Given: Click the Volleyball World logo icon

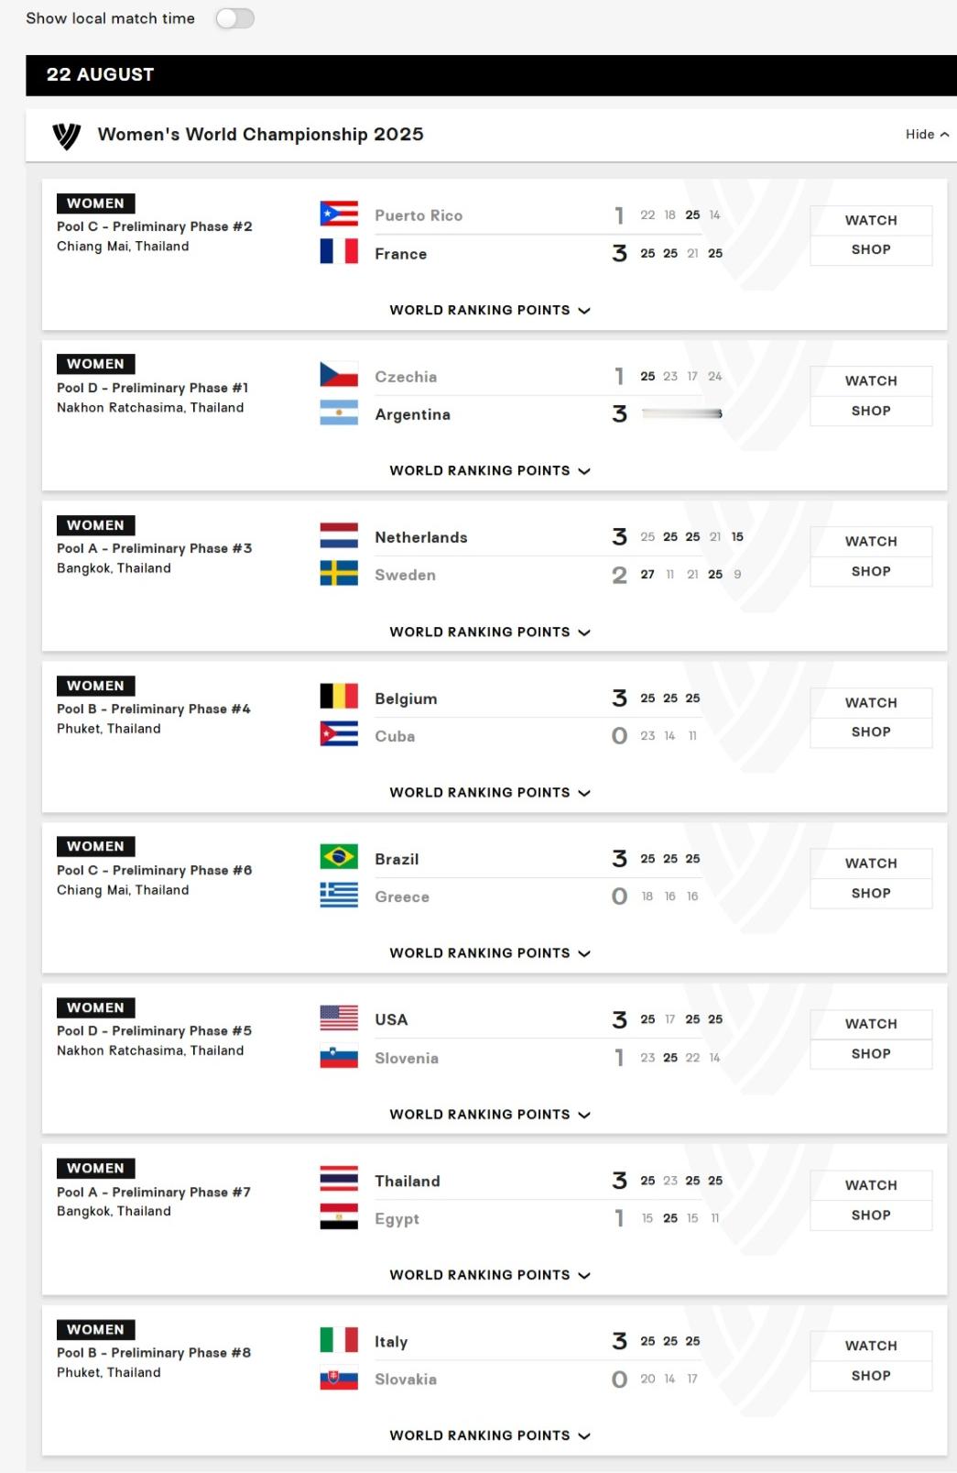Looking at the screenshot, I should 67,136.
